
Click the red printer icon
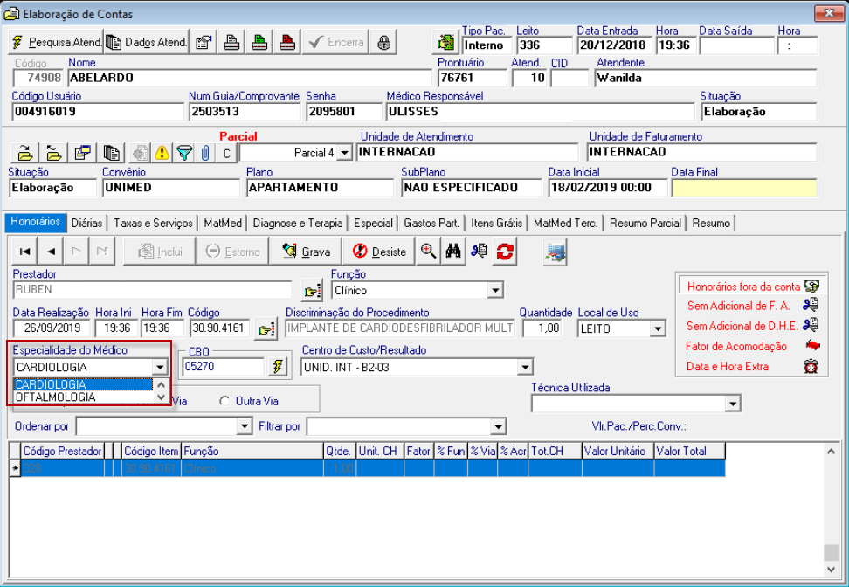tap(287, 42)
